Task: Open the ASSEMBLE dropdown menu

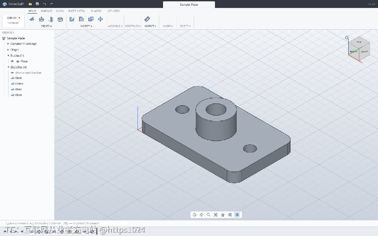Action: [115, 26]
